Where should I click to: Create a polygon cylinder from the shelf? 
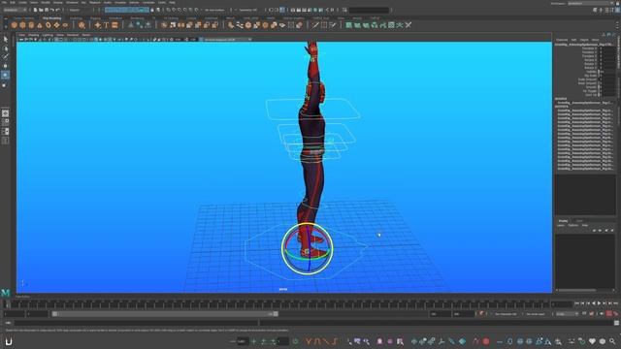[x=31, y=25]
